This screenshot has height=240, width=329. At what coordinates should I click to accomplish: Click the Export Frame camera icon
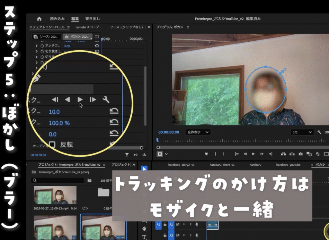pyautogui.click(x=300, y=154)
